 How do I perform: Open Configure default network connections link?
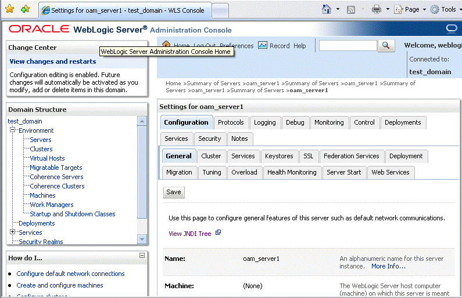click(x=70, y=274)
